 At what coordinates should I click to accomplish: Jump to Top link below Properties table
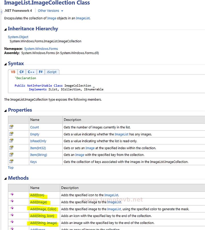coord(11,167)
